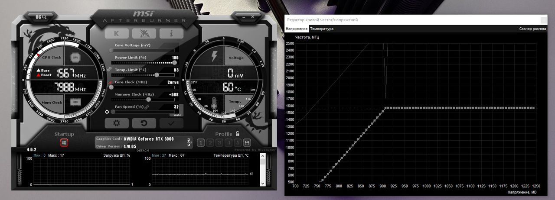Open the Kombustor K button
Image resolution: width=555 pixels, height=200 pixels.
tap(117, 33)
